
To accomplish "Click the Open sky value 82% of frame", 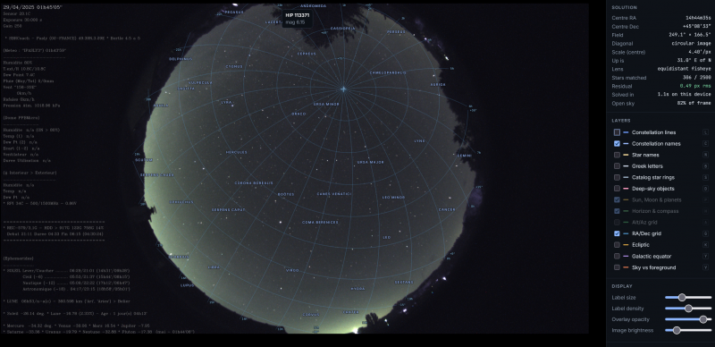I will (694, 103).
